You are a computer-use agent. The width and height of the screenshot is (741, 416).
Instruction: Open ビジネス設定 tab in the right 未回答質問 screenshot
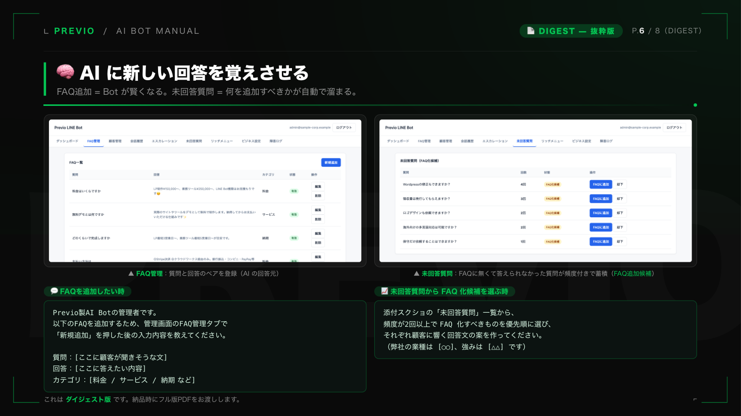582,141
